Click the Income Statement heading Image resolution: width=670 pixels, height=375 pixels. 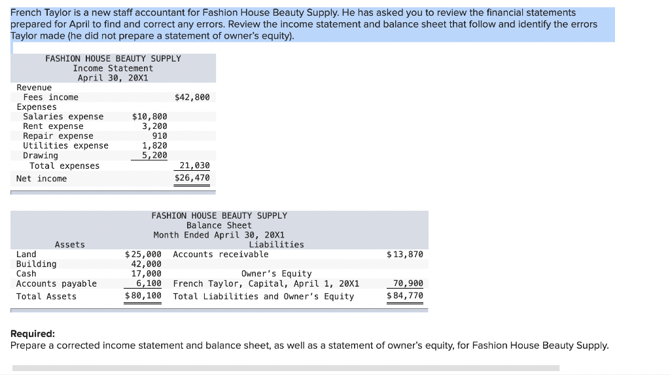pyautogui.click(x=113, y=69)
